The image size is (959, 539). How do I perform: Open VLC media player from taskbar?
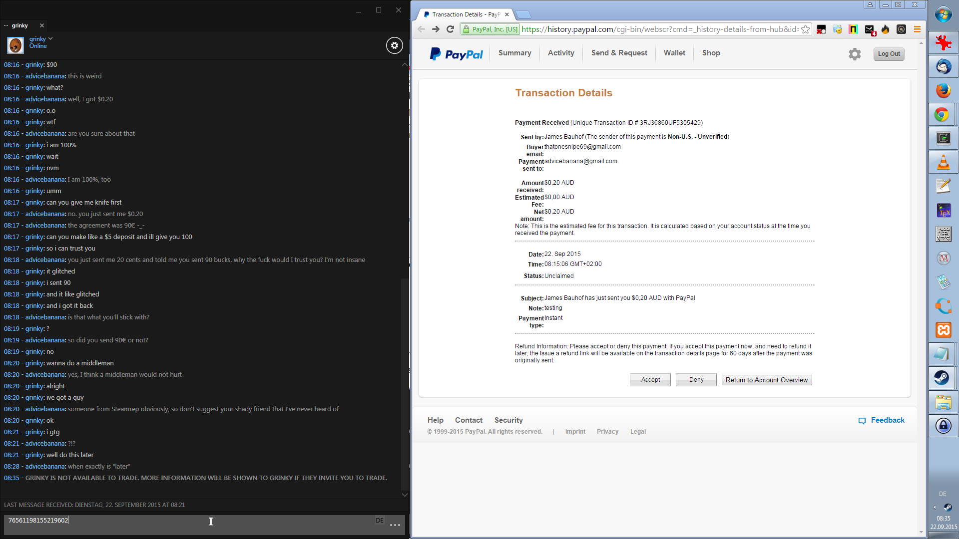click(x=943, y=162)
